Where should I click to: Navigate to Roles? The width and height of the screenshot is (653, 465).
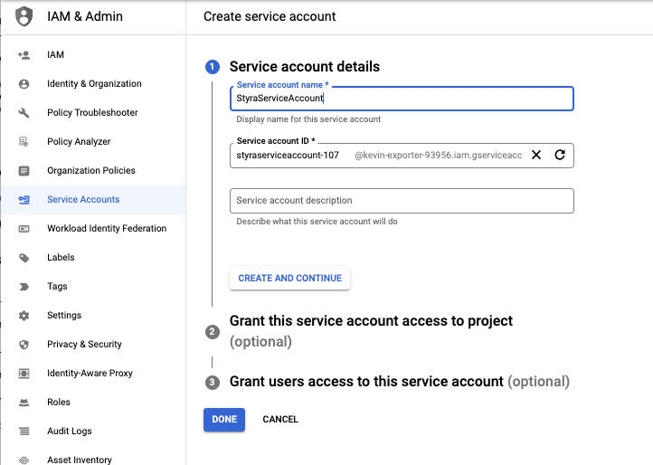93,402
